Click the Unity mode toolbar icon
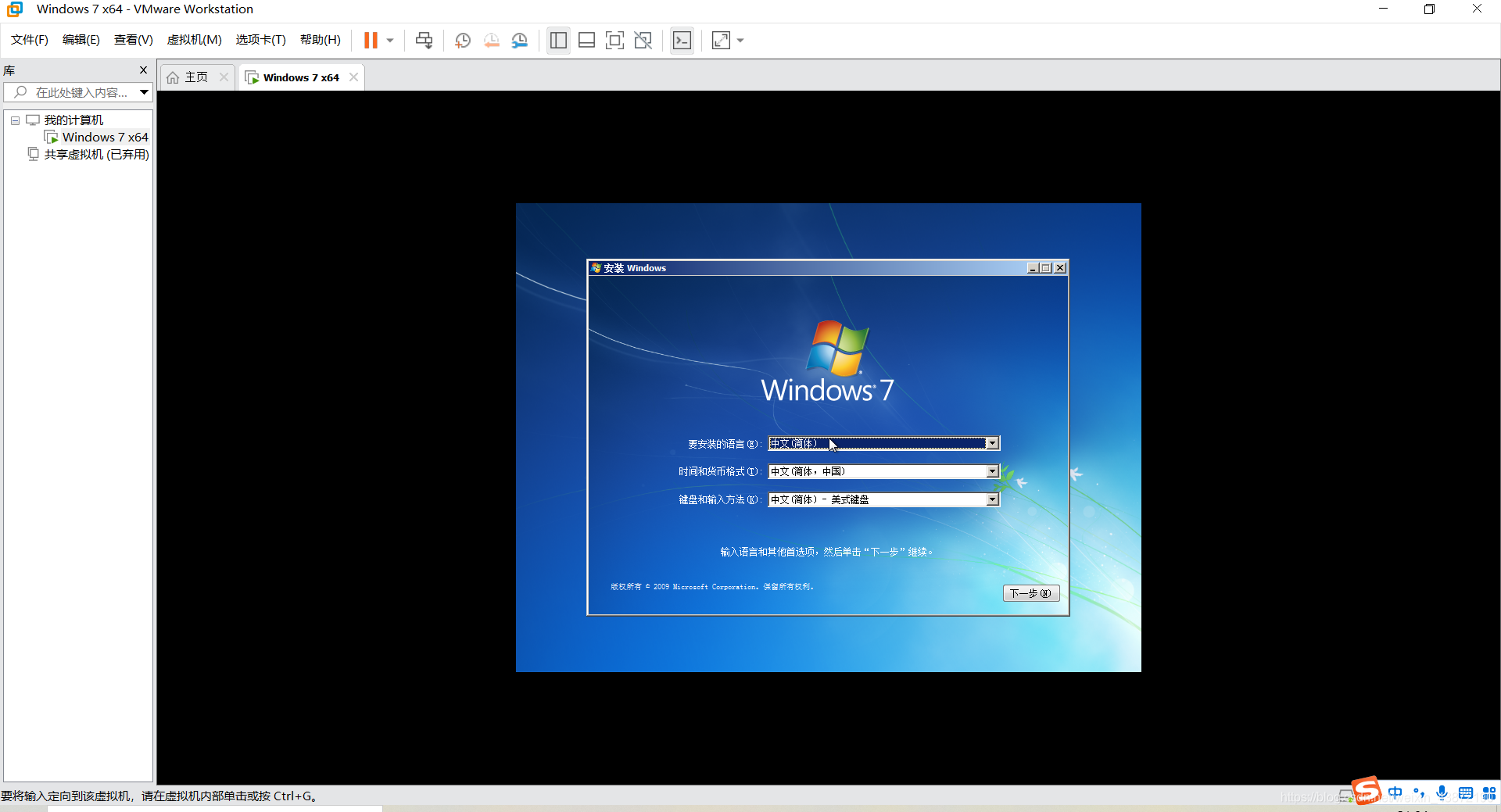Image resolution: width=1501 pixels, height=812 pixels. 643,40
